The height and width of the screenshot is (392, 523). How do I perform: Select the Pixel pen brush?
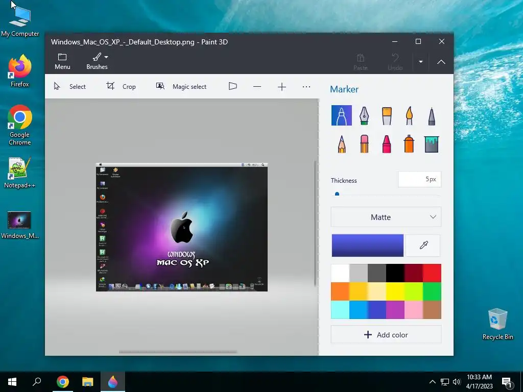click(x=432, y=115)
